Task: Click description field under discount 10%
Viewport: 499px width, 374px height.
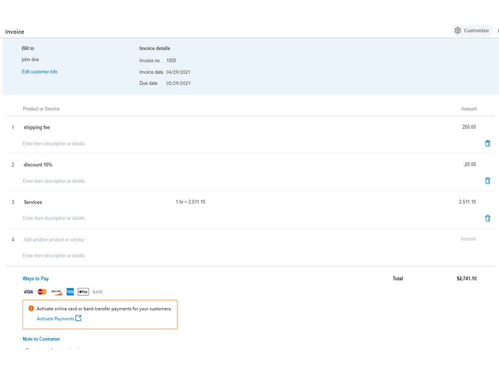Action: click(54, 181)
